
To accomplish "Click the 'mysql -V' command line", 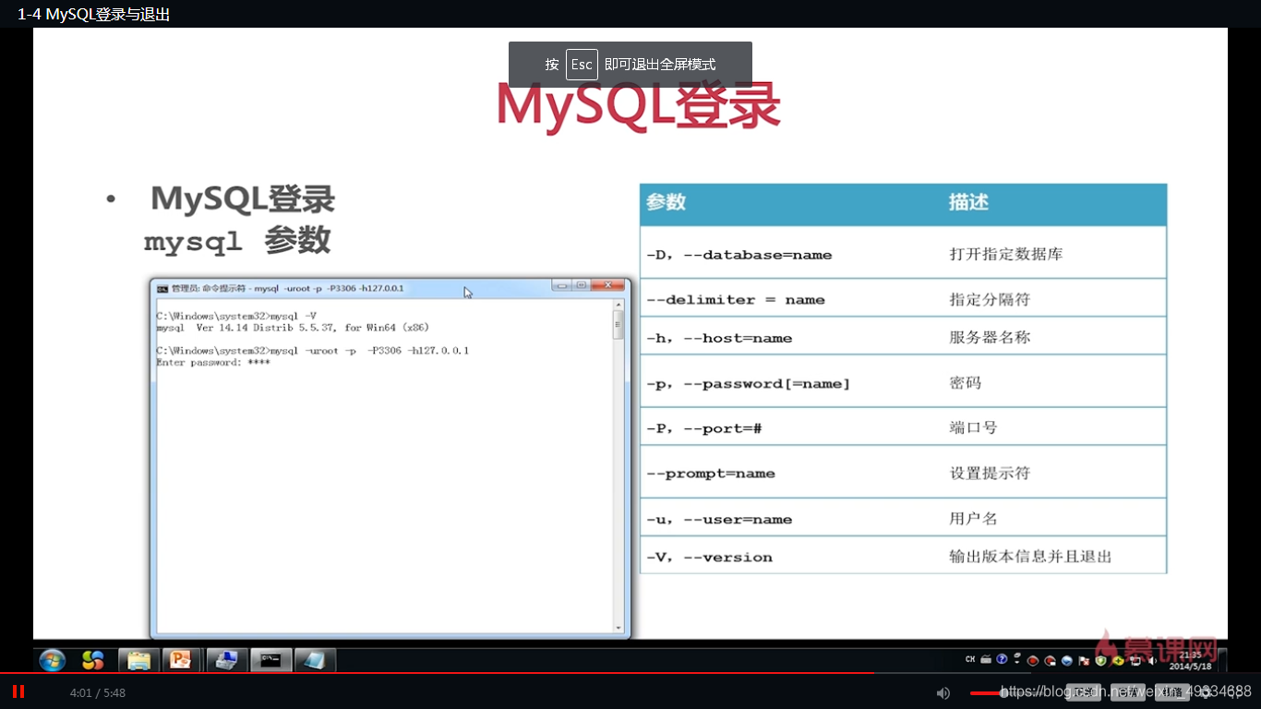I will (x=237, y=317).
